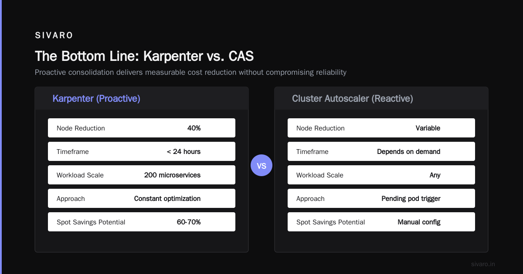
Task: Click the purple accent bar at left edge
Action: [1, 137]
